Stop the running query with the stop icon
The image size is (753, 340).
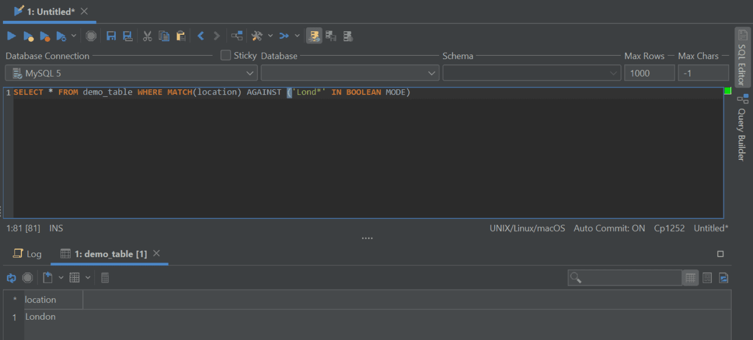tap(90, 35)
